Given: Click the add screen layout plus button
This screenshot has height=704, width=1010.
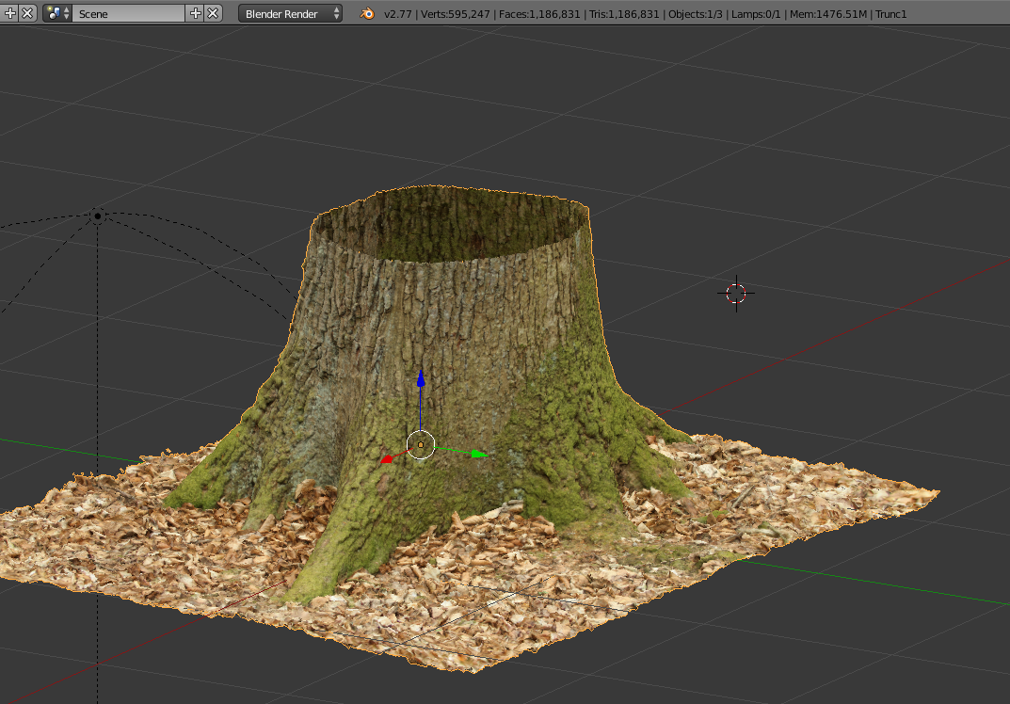Looking at the screenshot, I should click(10, 13).
